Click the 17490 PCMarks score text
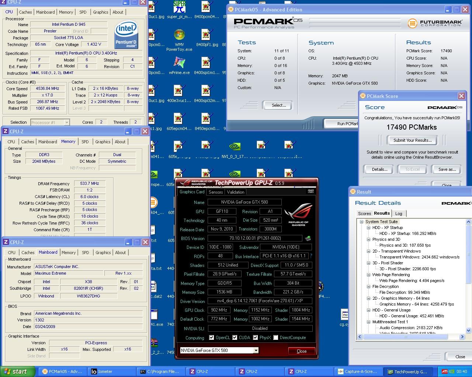472x377 pixels. click(x=412, y=127)
